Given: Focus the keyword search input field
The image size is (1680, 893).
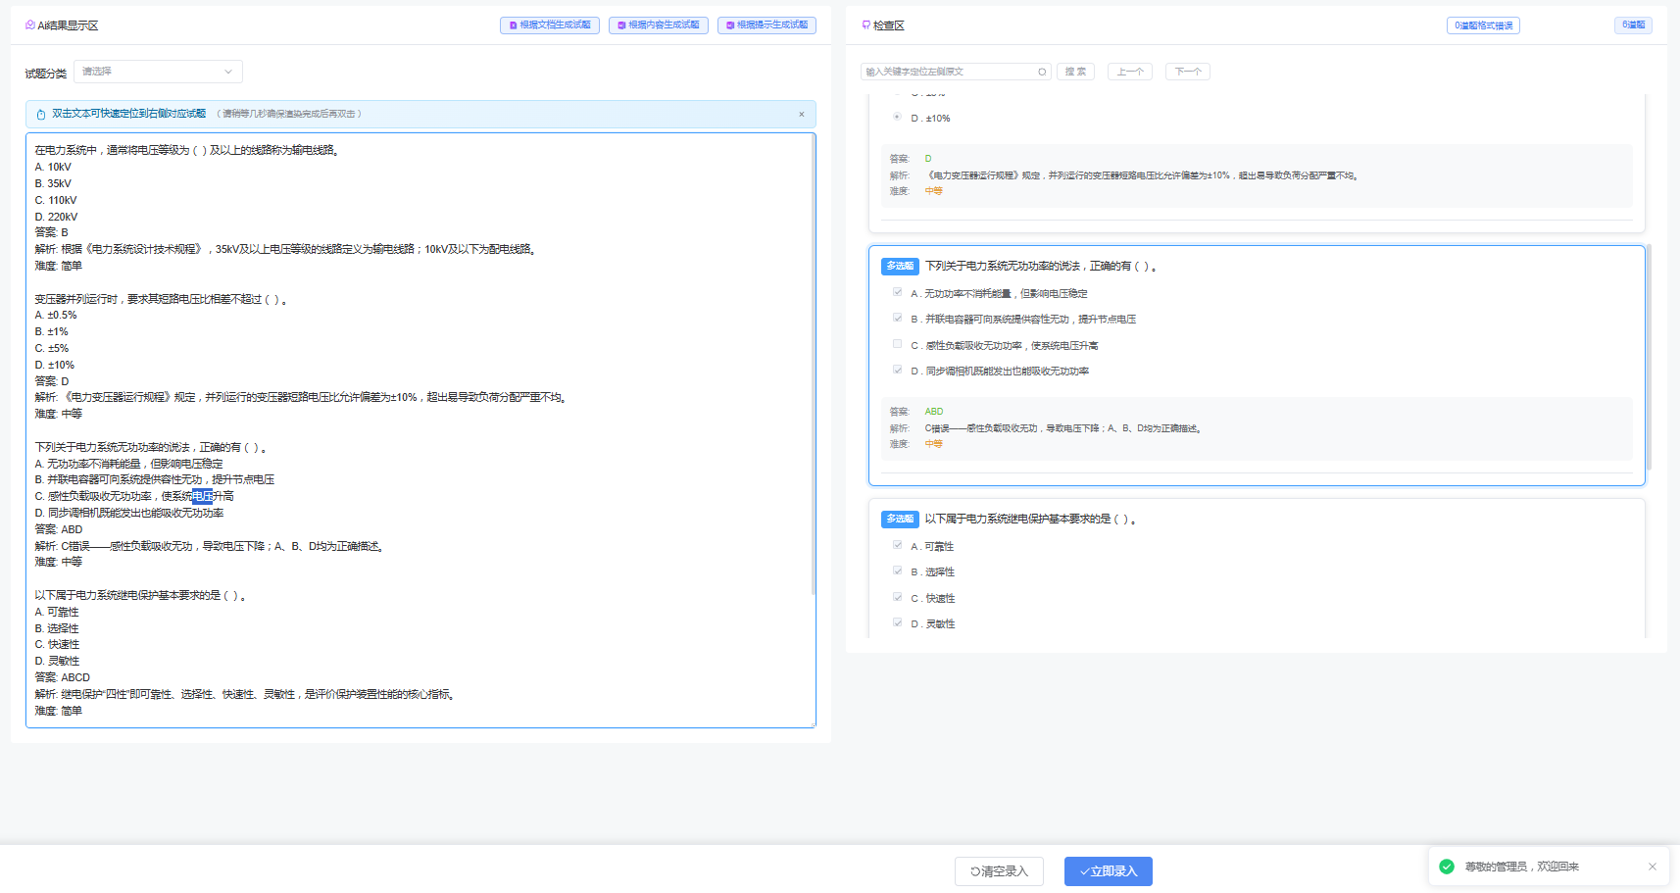Looking at the screenshot, I should point(948,72).
